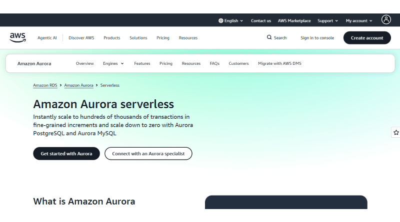400x222 pixels.
Task: Click Get started with Aurora button
Action: point(66,154)
